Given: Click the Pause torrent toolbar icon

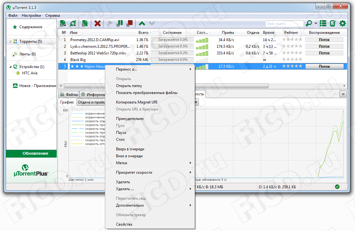Looking at the screenshot, I should tap(119, 23).
